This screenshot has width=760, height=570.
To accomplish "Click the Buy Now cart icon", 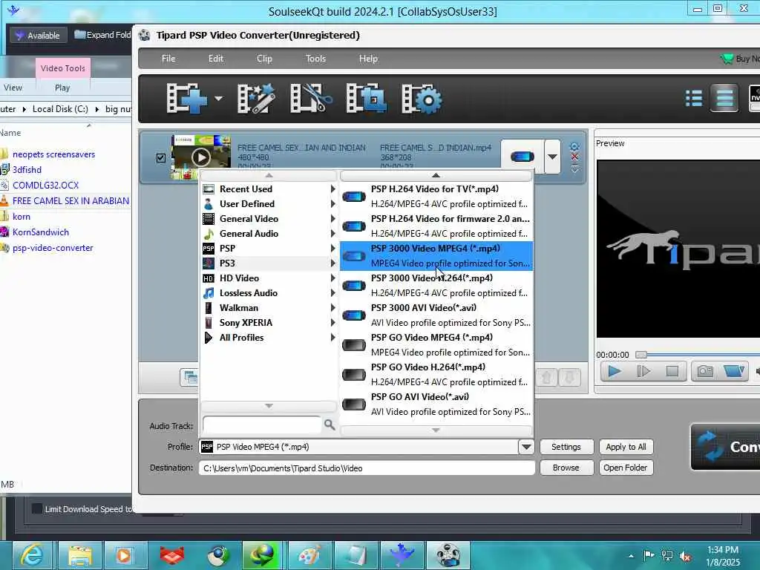I will pyautogui.click(x=727, y=59).
